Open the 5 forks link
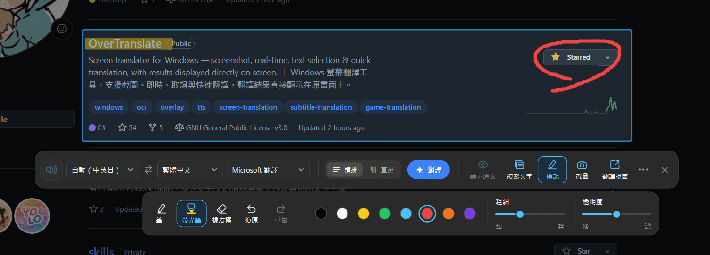Viewport: 710px width, 255px height. tap(156, 128)
